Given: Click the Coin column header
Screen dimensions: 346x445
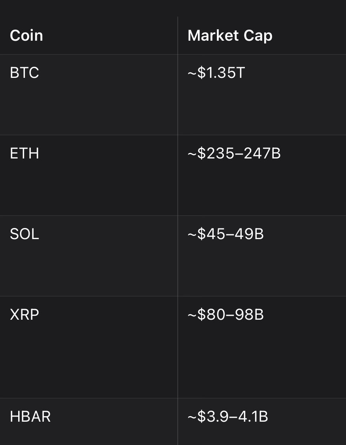Looking at the screenshot, I should (x=26, y=36).
